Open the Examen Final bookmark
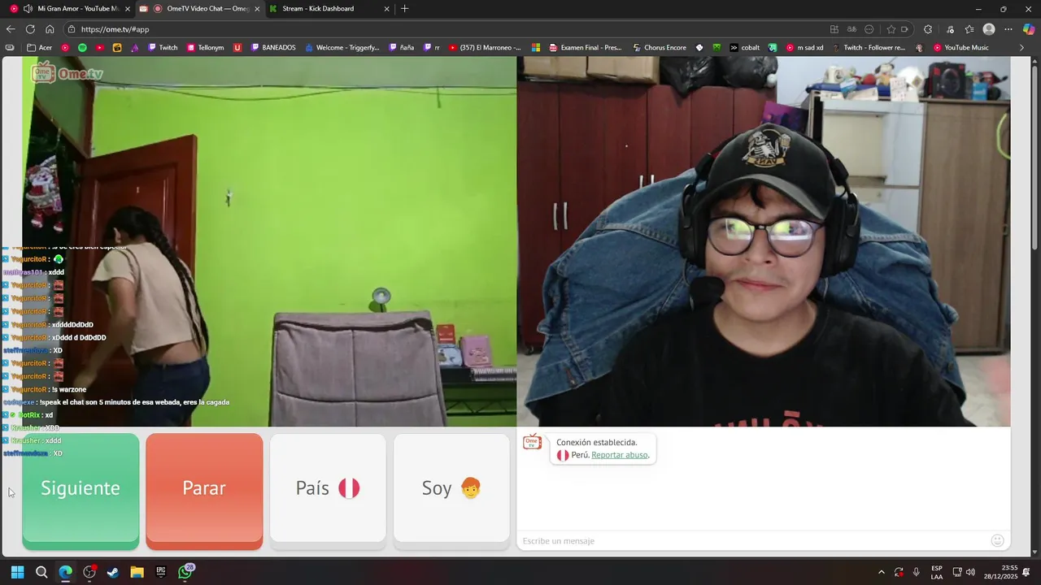The image size is (1041, 585). (x=586, y=48)
